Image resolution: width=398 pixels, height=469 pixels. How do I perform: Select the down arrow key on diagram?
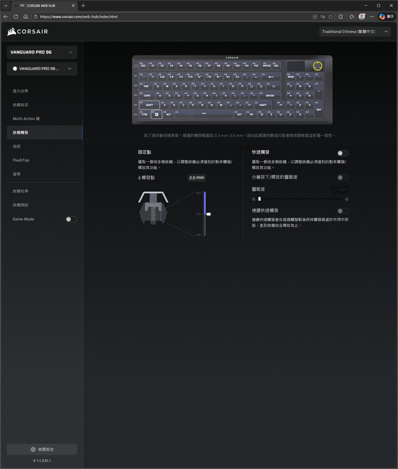click(280, 114)
